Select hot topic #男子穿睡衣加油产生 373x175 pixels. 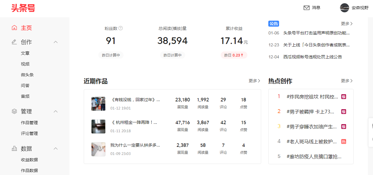(x=312, y=127)
